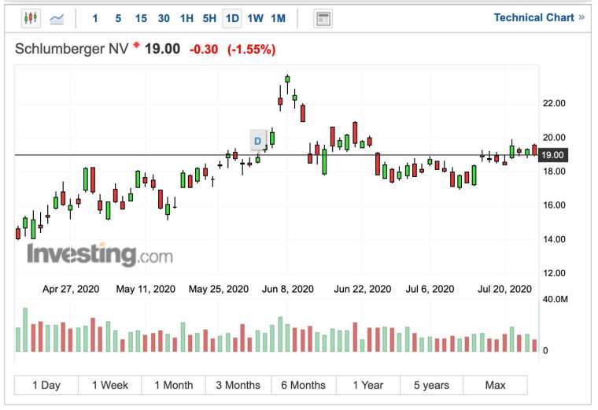Click the 14.00 price axis label
This screenshot has height=410, width=598.
(x=554, y=239)
